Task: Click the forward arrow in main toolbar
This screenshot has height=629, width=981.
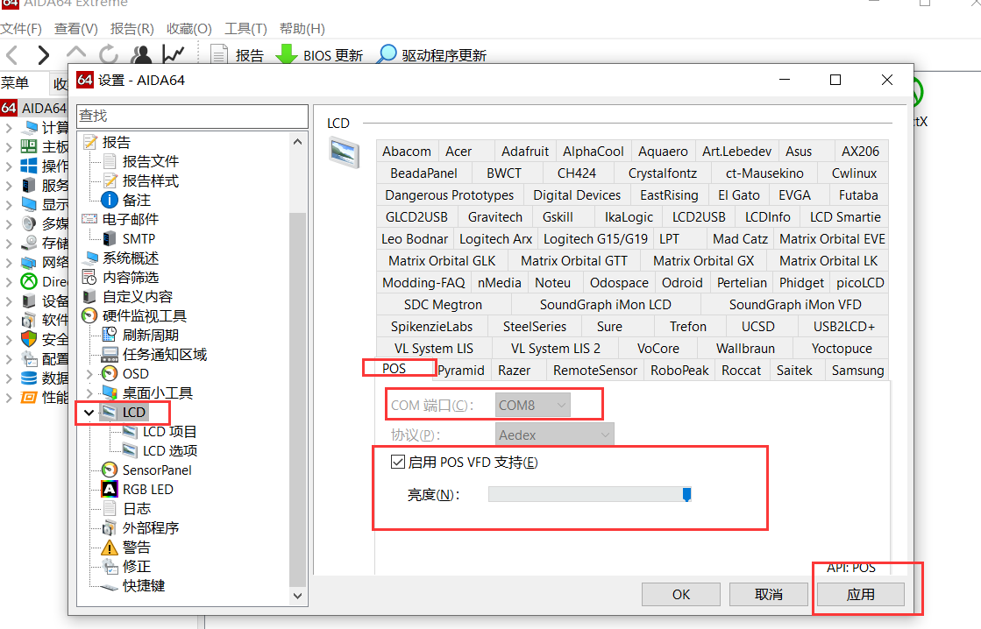Action: pos(43,55)
